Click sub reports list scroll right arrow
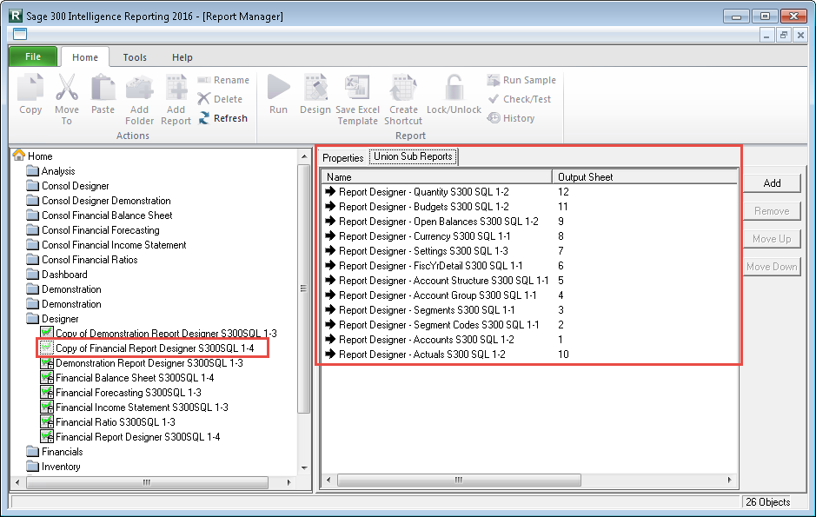Image resolution: width=816 pixels, height=517 pixels. pos(730,480)
